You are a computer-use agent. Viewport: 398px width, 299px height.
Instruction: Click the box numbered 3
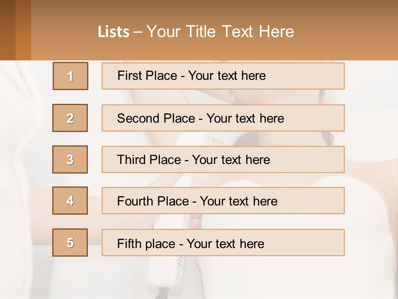click(x=70, y=159)
